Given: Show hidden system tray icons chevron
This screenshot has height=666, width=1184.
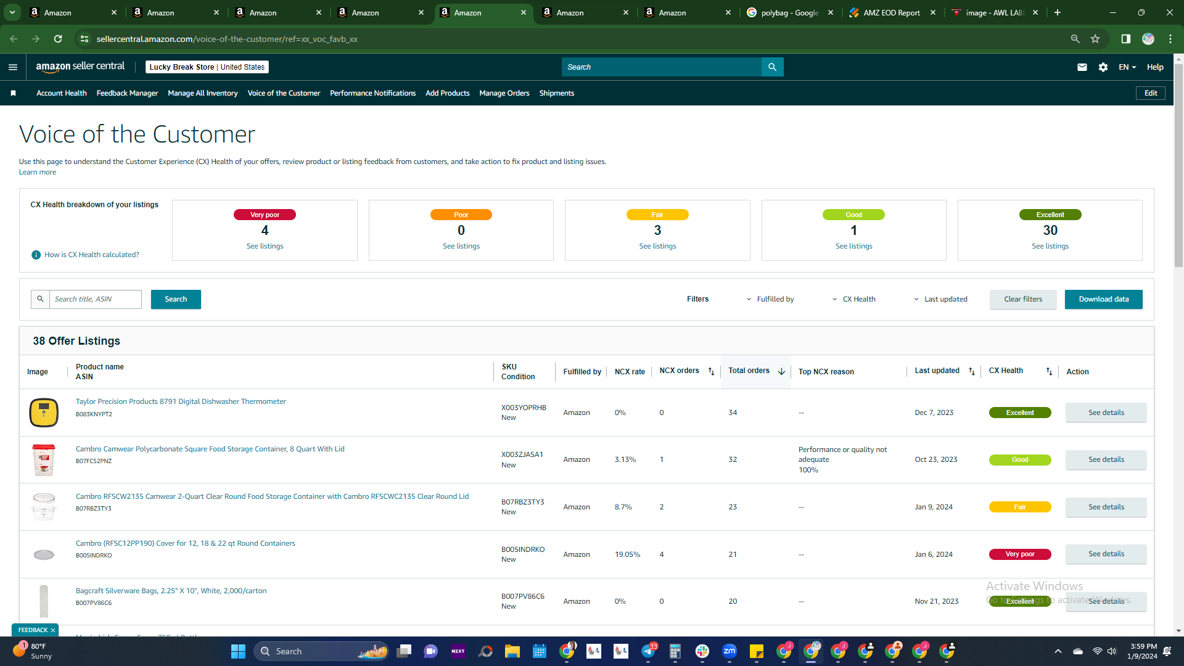Looking at the screenshot, I should [x=1058, y=651].
